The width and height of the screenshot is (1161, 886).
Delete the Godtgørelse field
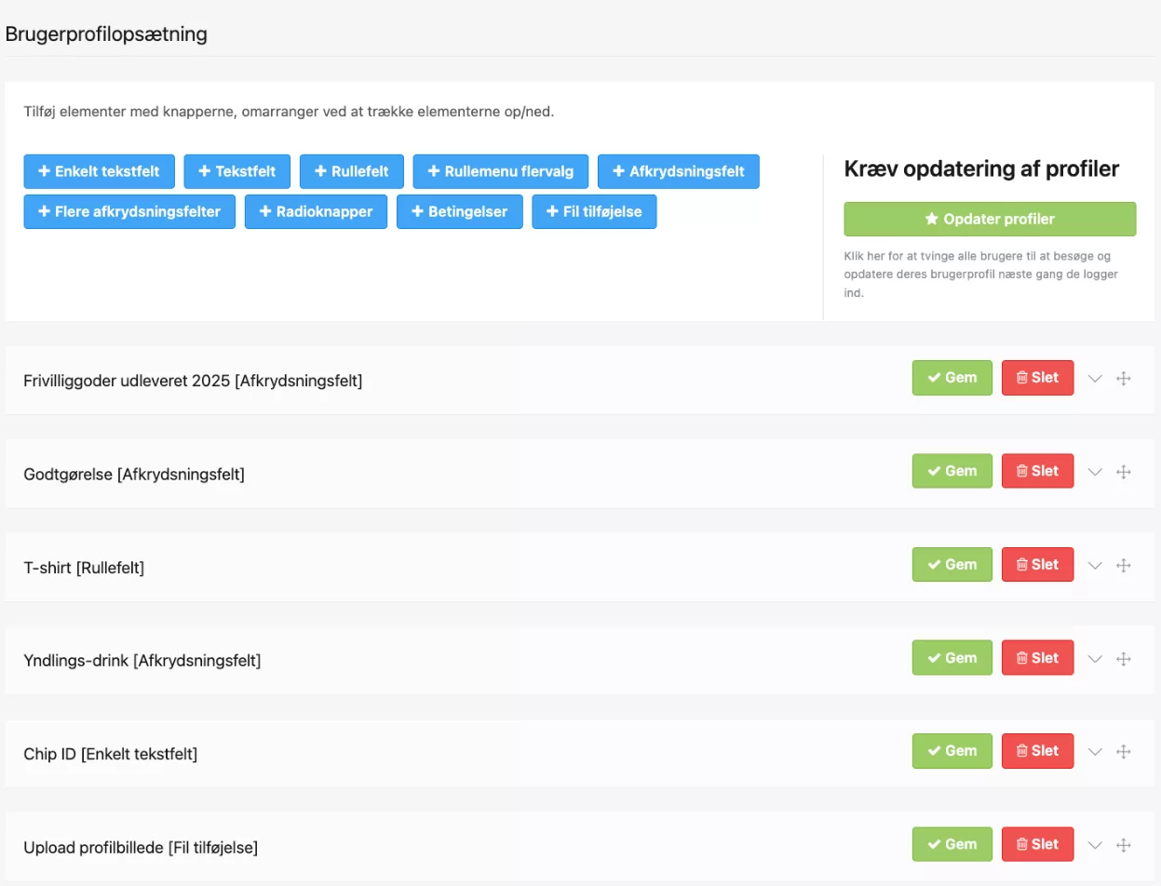1037,471
